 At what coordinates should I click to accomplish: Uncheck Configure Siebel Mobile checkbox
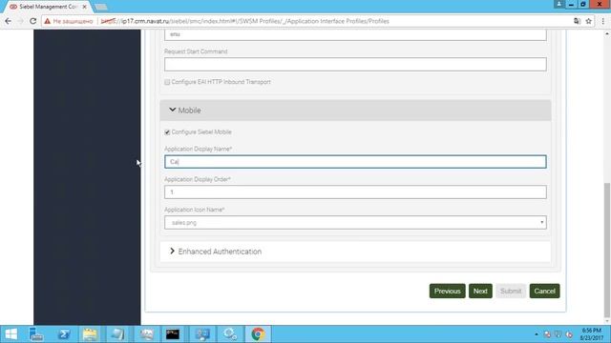click(x=167, y=132)
